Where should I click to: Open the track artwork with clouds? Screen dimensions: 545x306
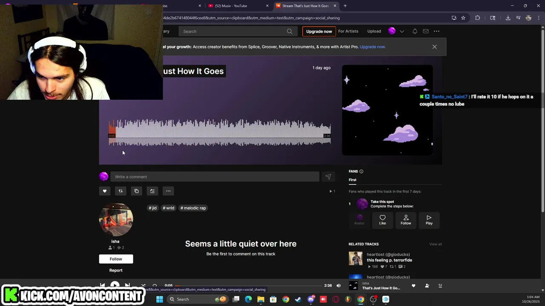tap(387, 110)
